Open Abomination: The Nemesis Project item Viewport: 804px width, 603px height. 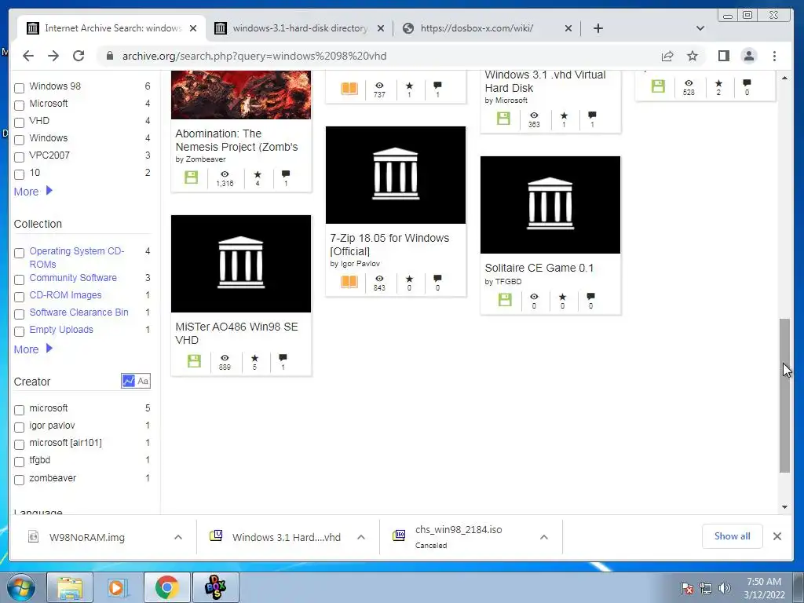pos(236,140)
